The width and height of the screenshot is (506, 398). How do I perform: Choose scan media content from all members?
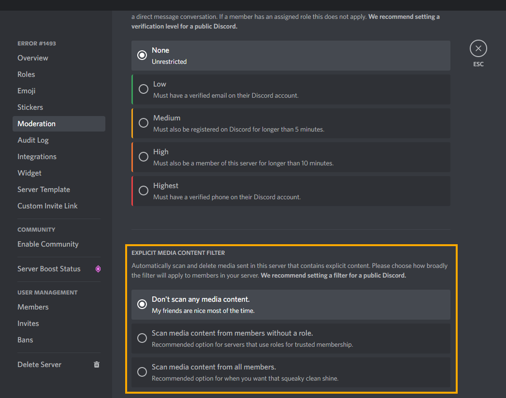[x=291, y=372]
